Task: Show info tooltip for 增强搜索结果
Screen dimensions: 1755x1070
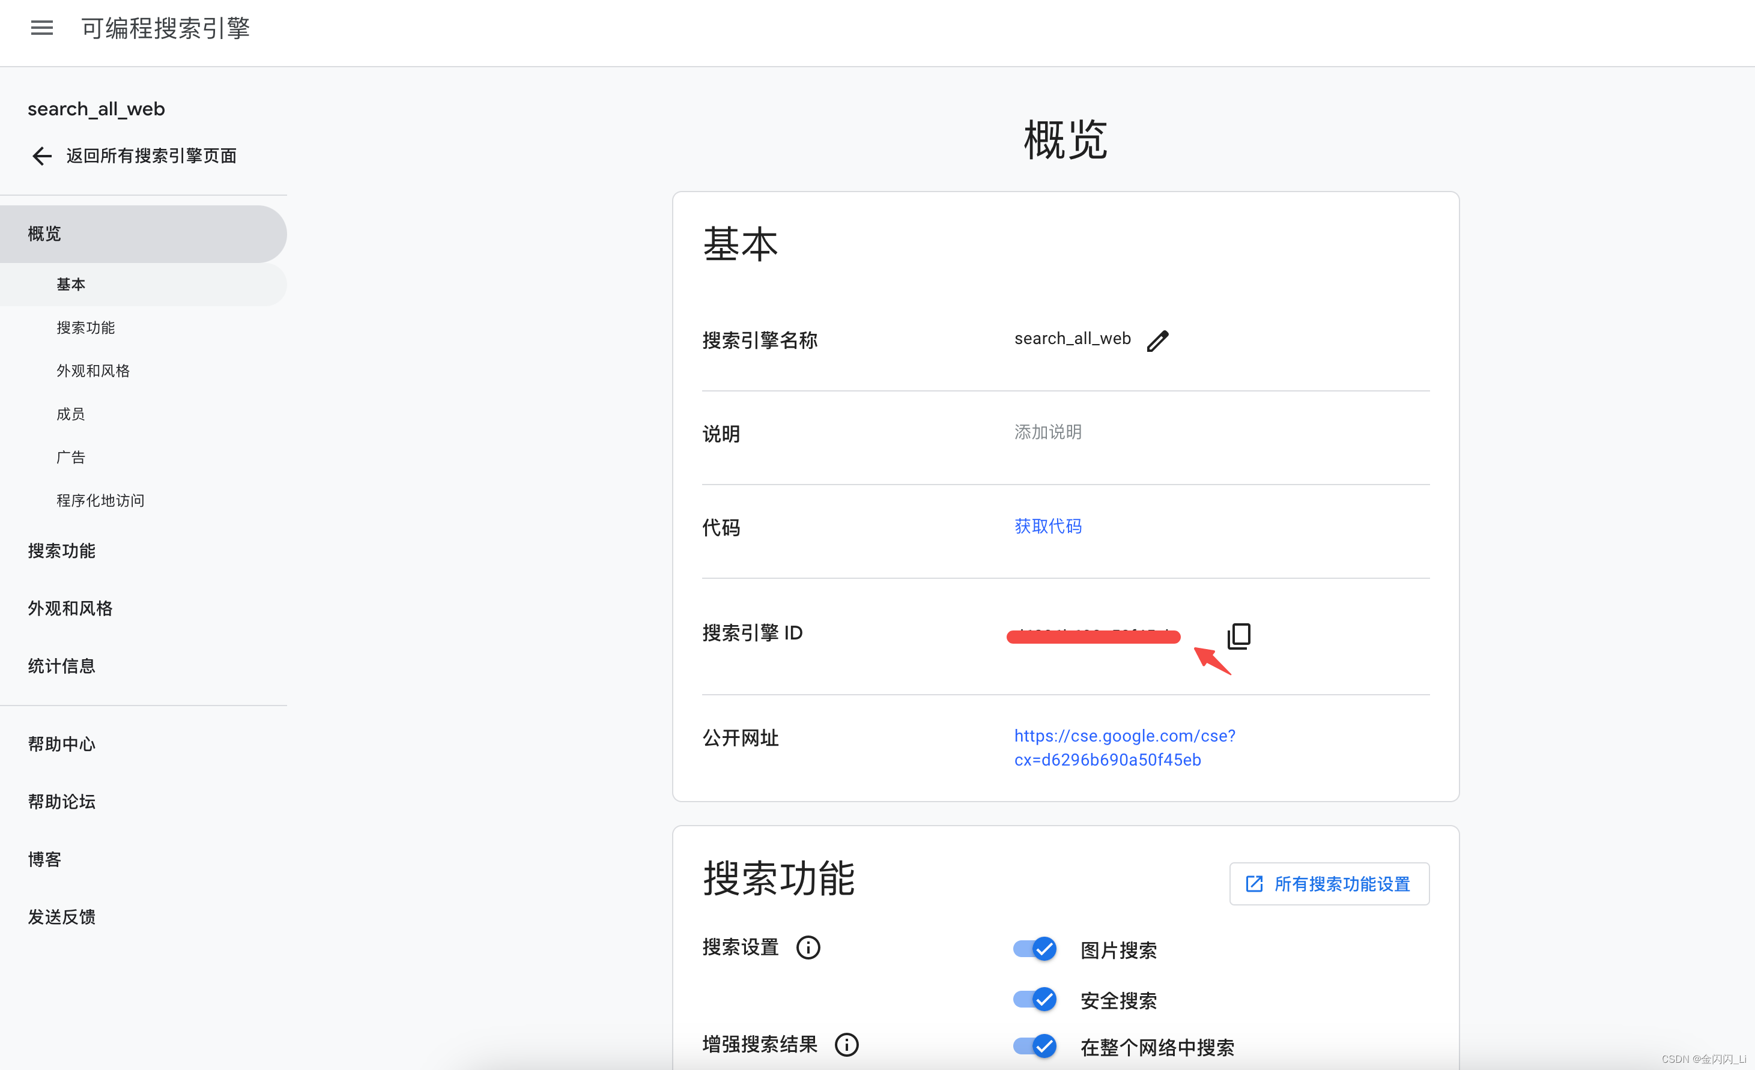Action: click(x=846, y=1044)
